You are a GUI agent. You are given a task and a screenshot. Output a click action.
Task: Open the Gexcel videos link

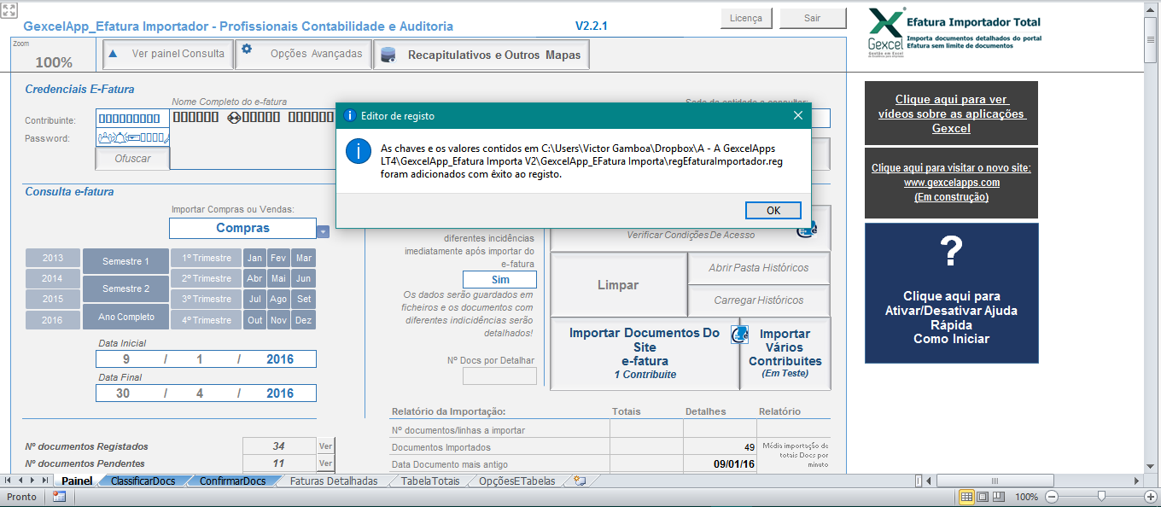tap(951, 114)
